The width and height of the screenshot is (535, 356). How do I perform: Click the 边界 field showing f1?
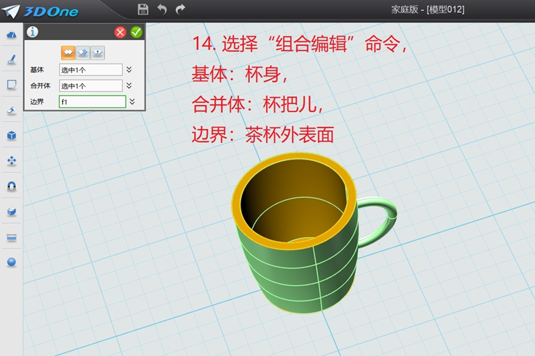92,102
